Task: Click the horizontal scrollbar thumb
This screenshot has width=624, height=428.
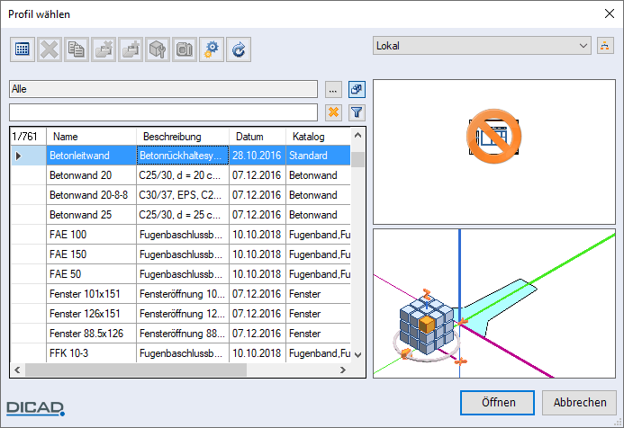Action: pyautogui.click(x=136, y=370)
